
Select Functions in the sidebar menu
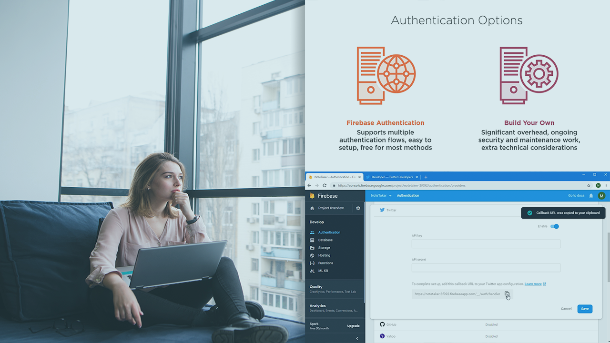pyautogui.click(x=326, y=263)
